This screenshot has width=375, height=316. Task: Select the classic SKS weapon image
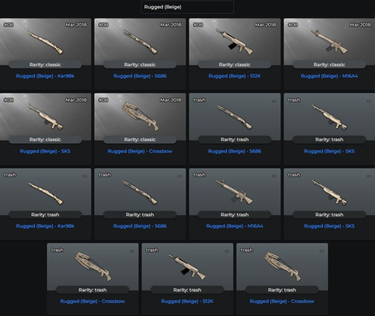click(46, 117)
